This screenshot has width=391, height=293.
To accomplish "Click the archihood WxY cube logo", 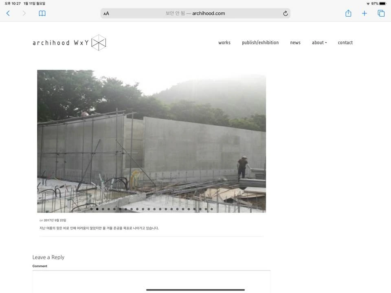I will pos(99,43).
